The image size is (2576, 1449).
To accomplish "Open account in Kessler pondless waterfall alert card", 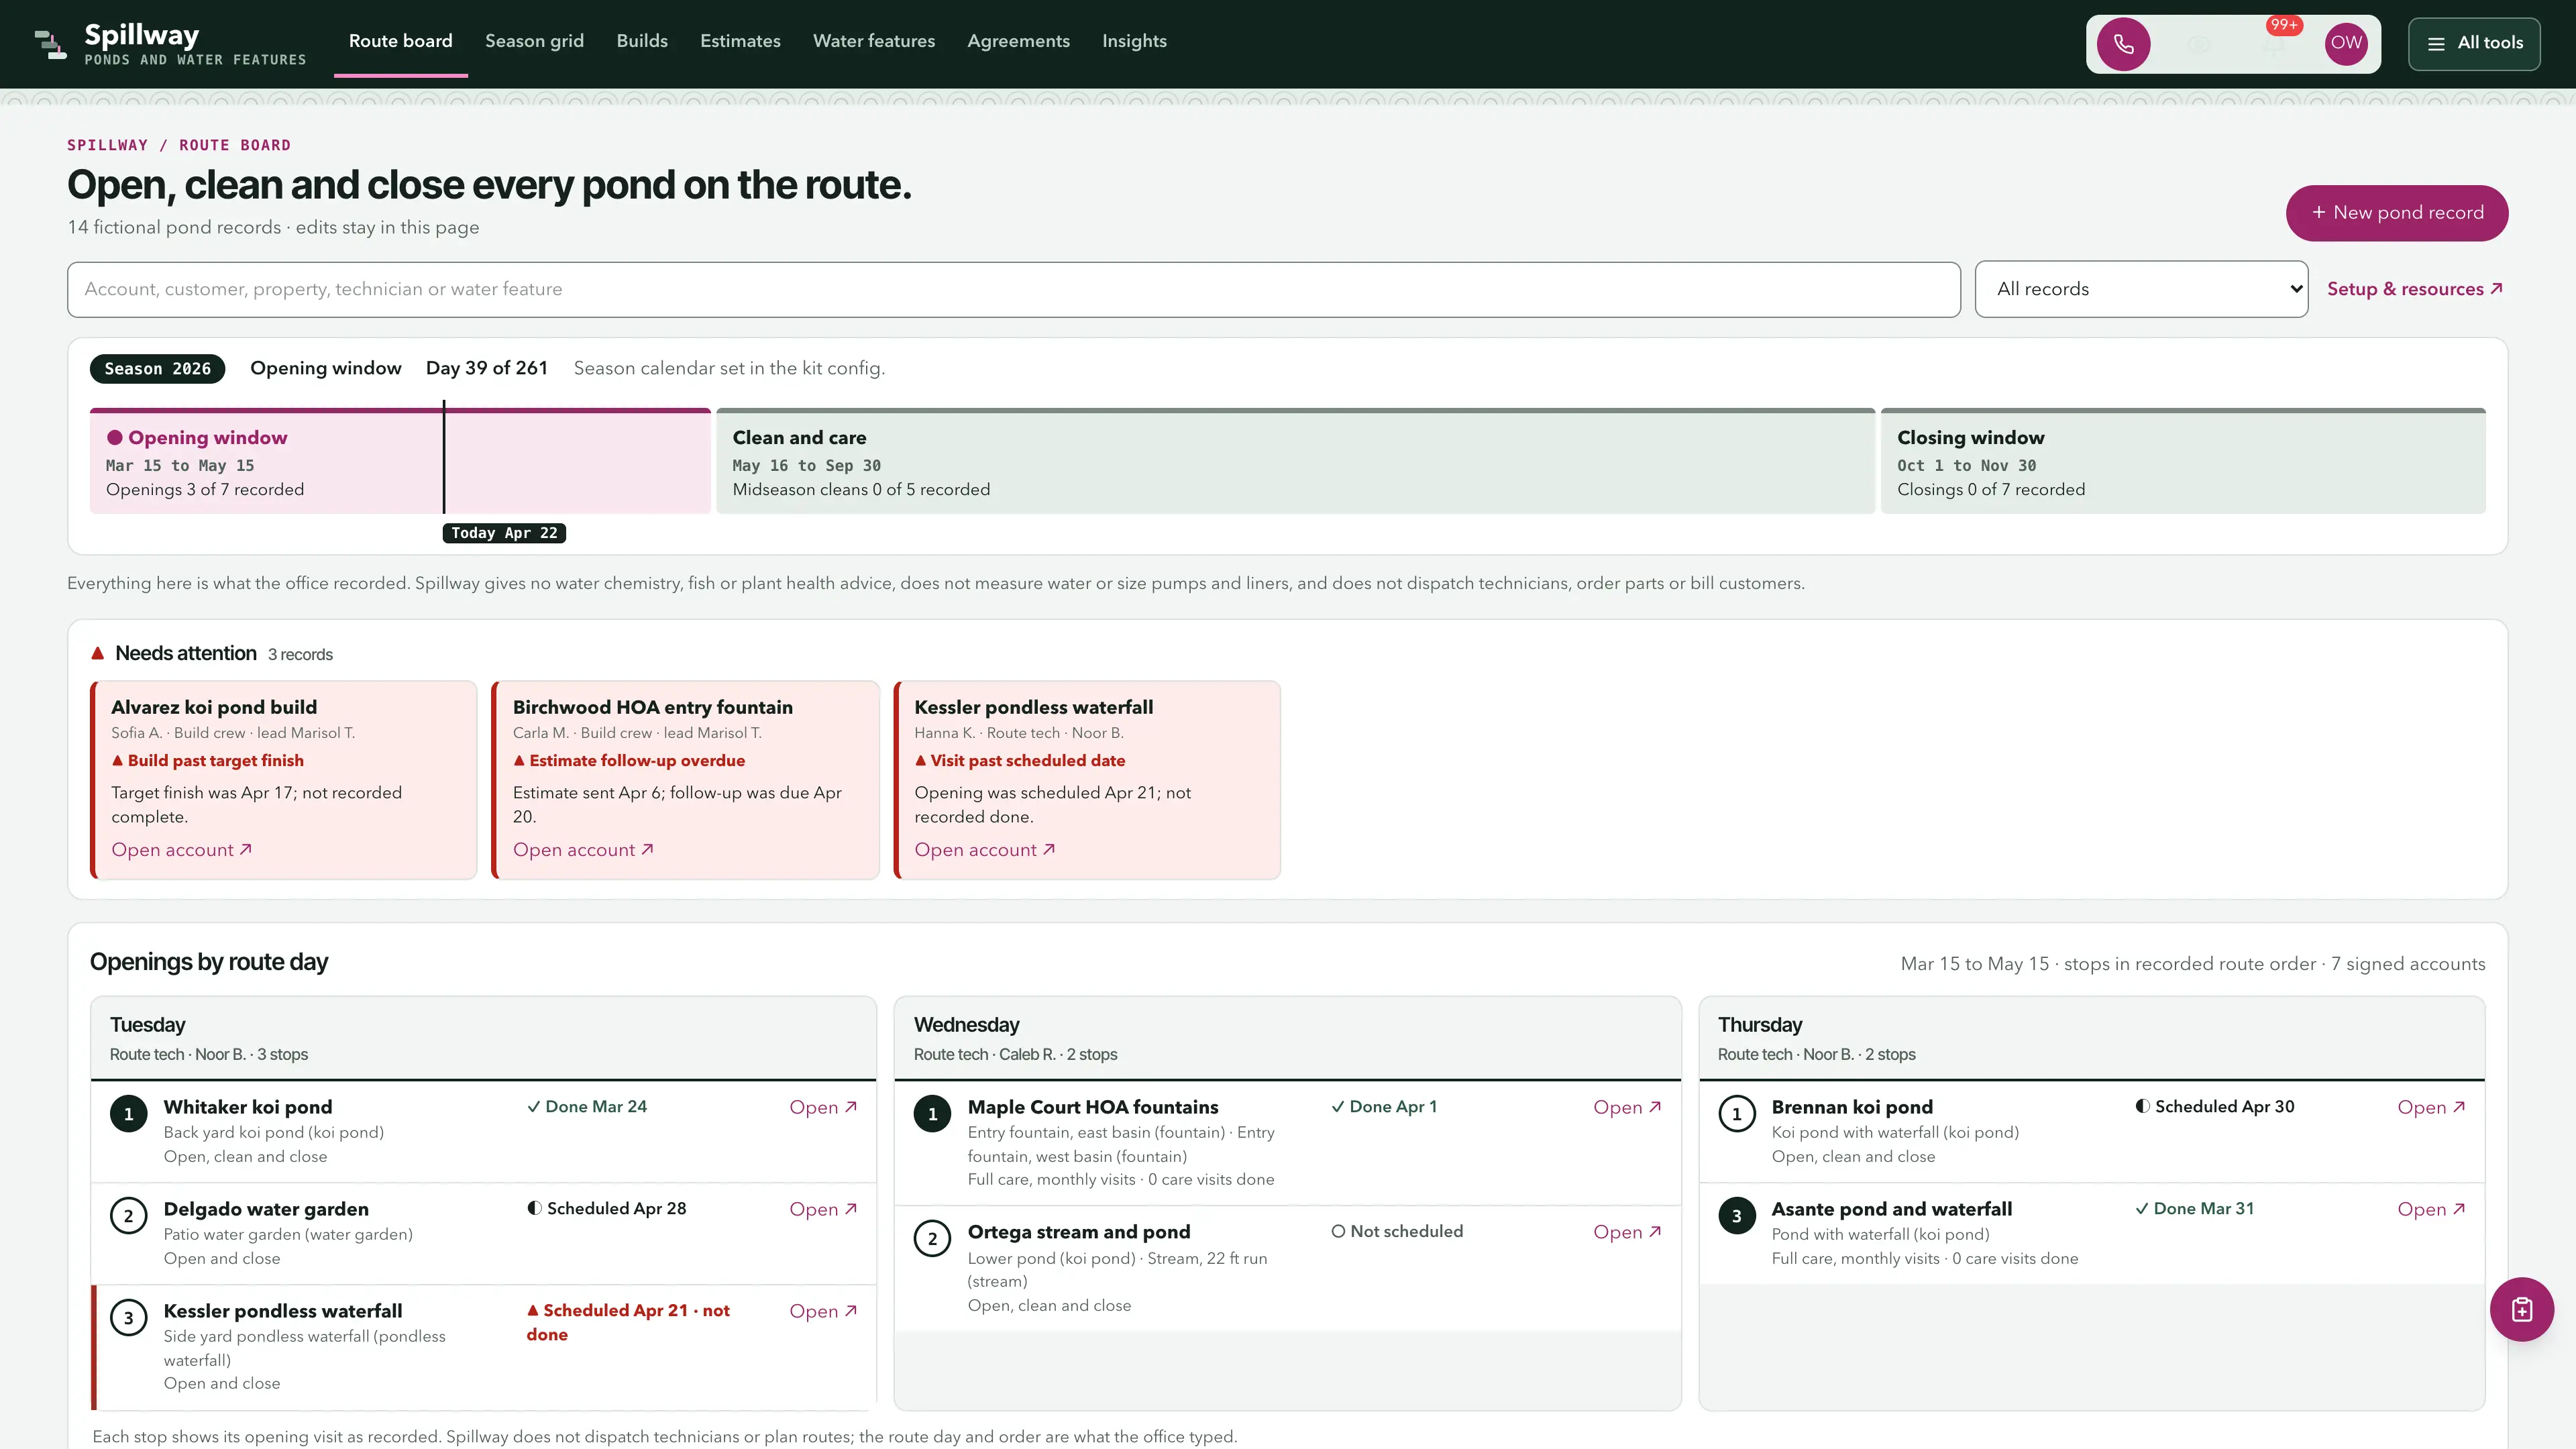I will (x=985, y=850).
